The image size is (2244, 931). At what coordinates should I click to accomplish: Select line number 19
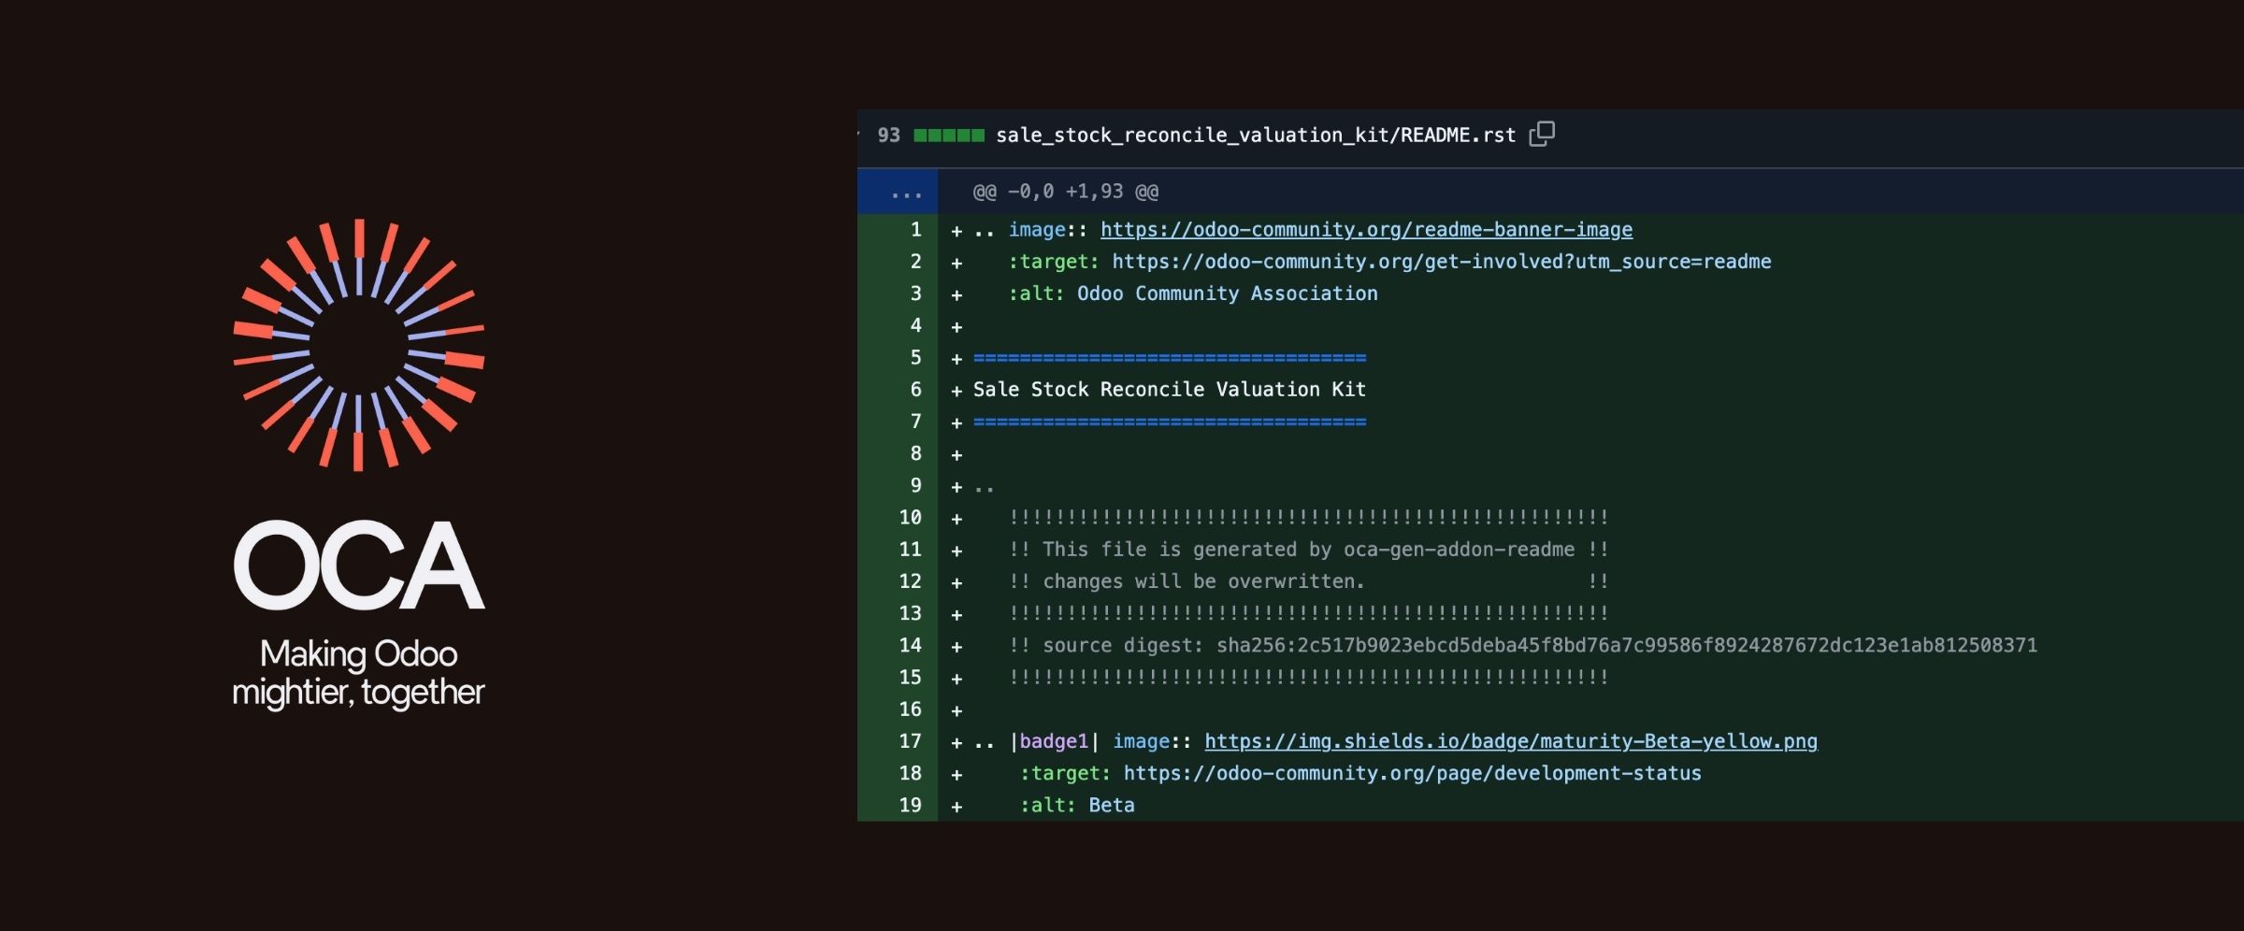tap(910, 805)
